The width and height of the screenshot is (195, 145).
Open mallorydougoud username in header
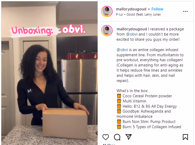(x=131, y=9)
